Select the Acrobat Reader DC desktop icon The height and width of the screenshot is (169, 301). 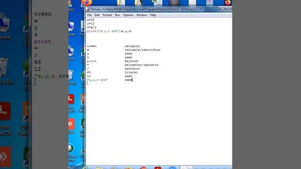[x=71, y=103]
